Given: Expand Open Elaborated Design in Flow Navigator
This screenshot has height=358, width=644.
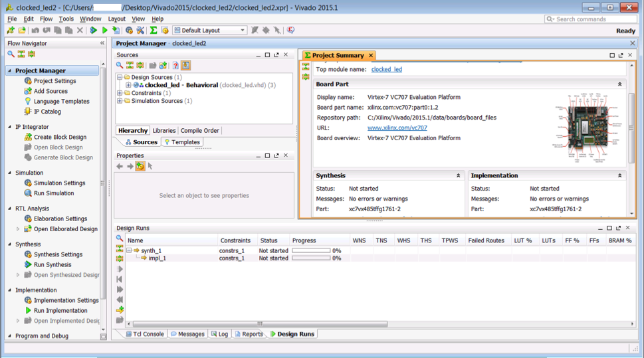Looking at the screenshot, I should (x=18, y=229).
